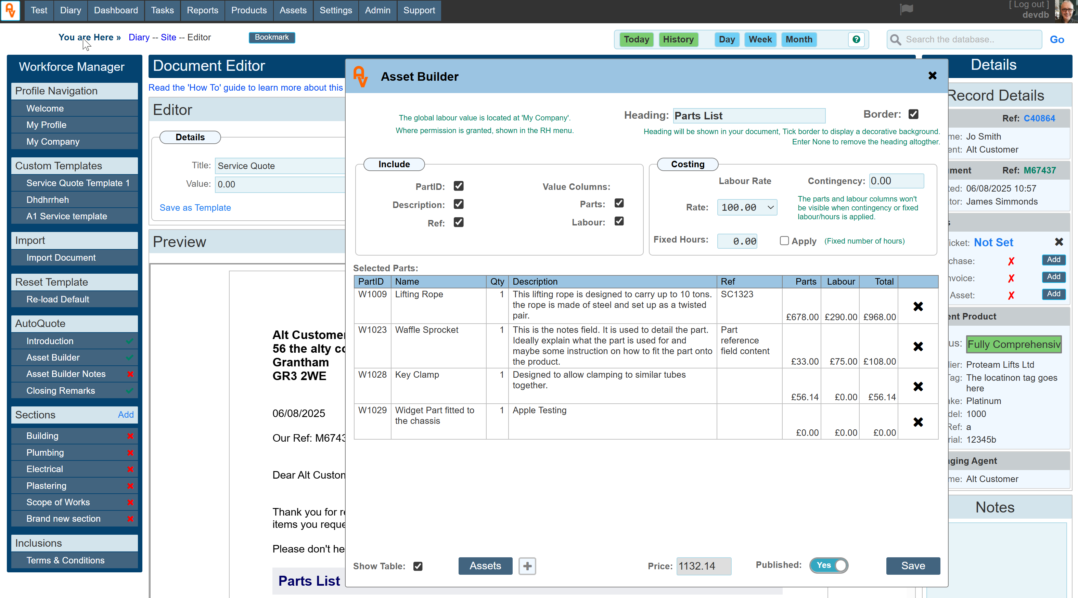Remove the Waffle Sprocket part row
1078x598 pixels.
coord(918,347)
